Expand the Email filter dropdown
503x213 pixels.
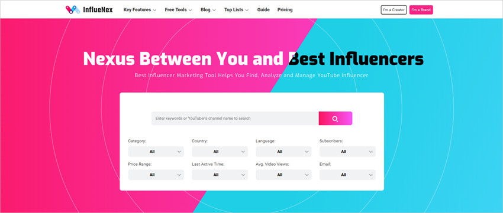[x=347, y=175]
